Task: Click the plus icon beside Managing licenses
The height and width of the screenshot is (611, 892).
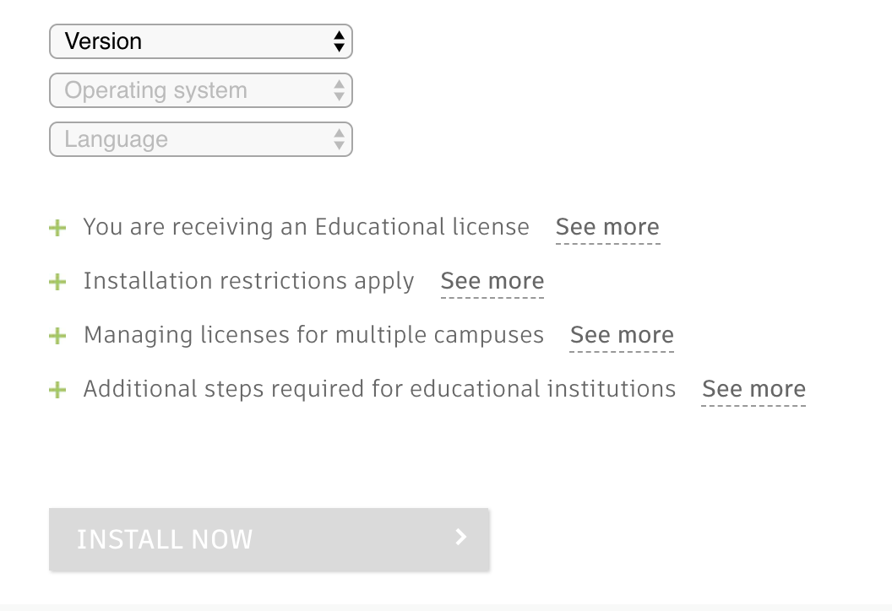Action: [x=57, y=336]
